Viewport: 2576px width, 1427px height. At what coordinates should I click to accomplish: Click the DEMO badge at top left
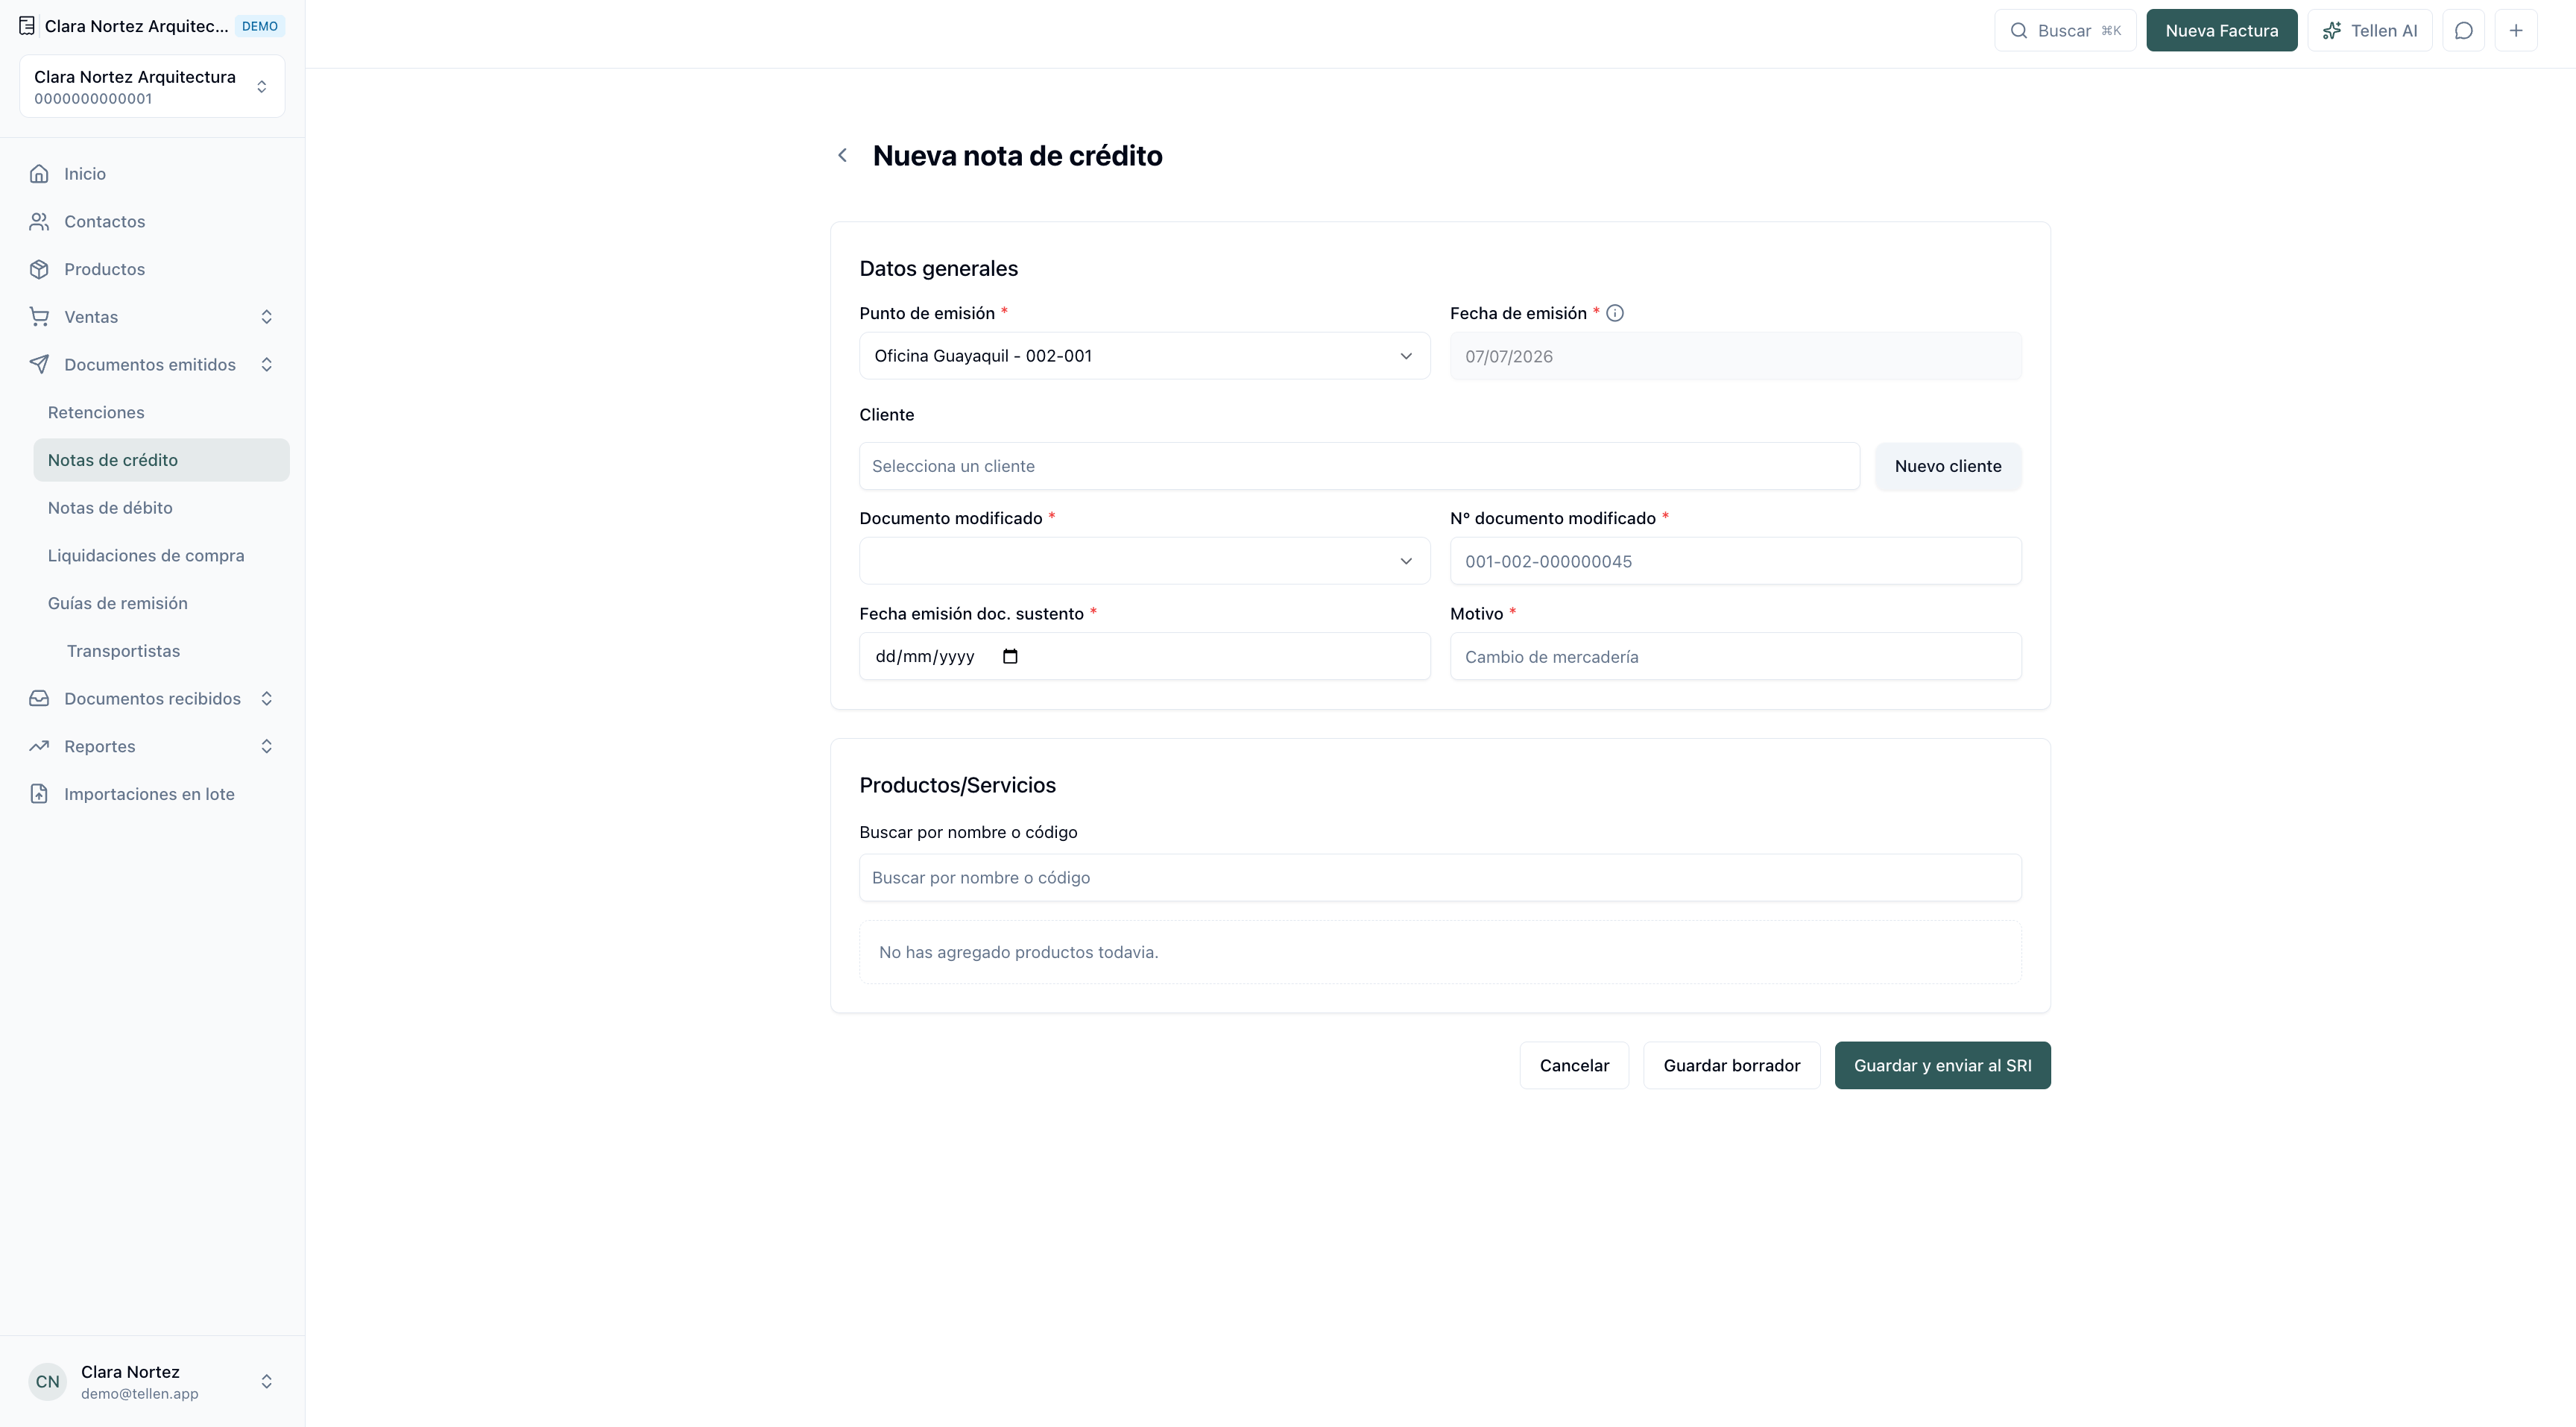(x=260, y=26)
